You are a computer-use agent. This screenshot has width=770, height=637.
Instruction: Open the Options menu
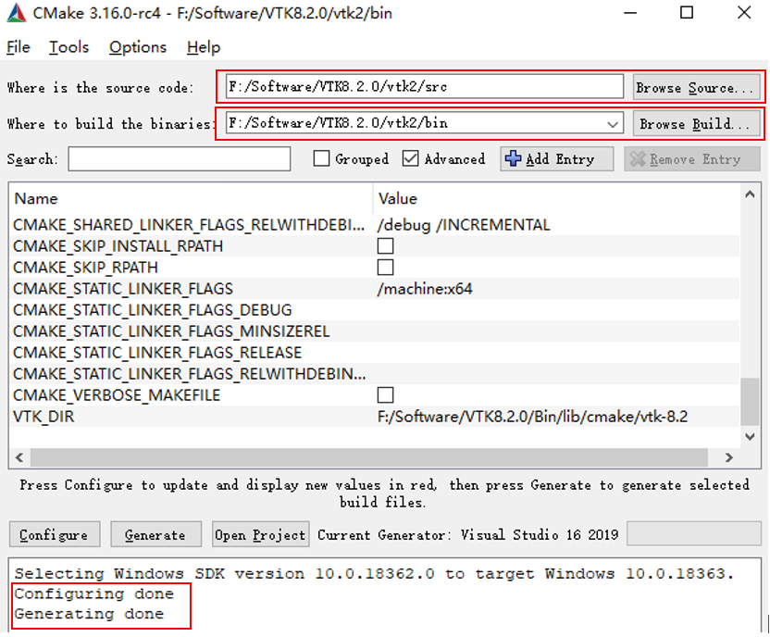pyautogui.click(x=137, y=47)
